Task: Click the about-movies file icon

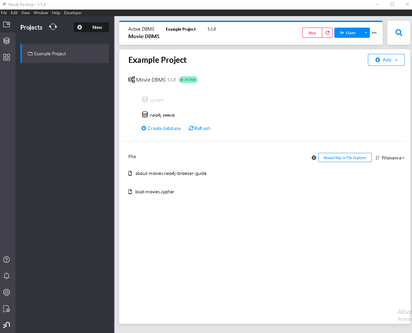Action: (130, 173)
